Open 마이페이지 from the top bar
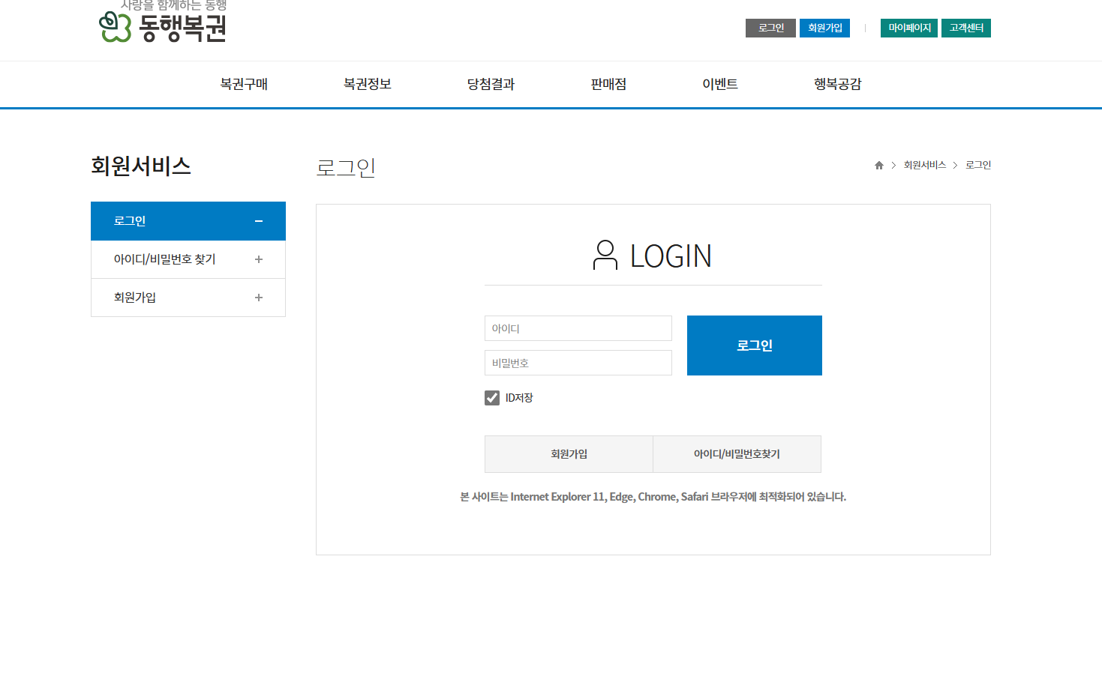This screenshot has height=673, width=1102. click(908, 28)
